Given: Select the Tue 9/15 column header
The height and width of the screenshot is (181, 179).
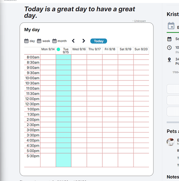Looking at the screenshot, I should coord(66,51).
